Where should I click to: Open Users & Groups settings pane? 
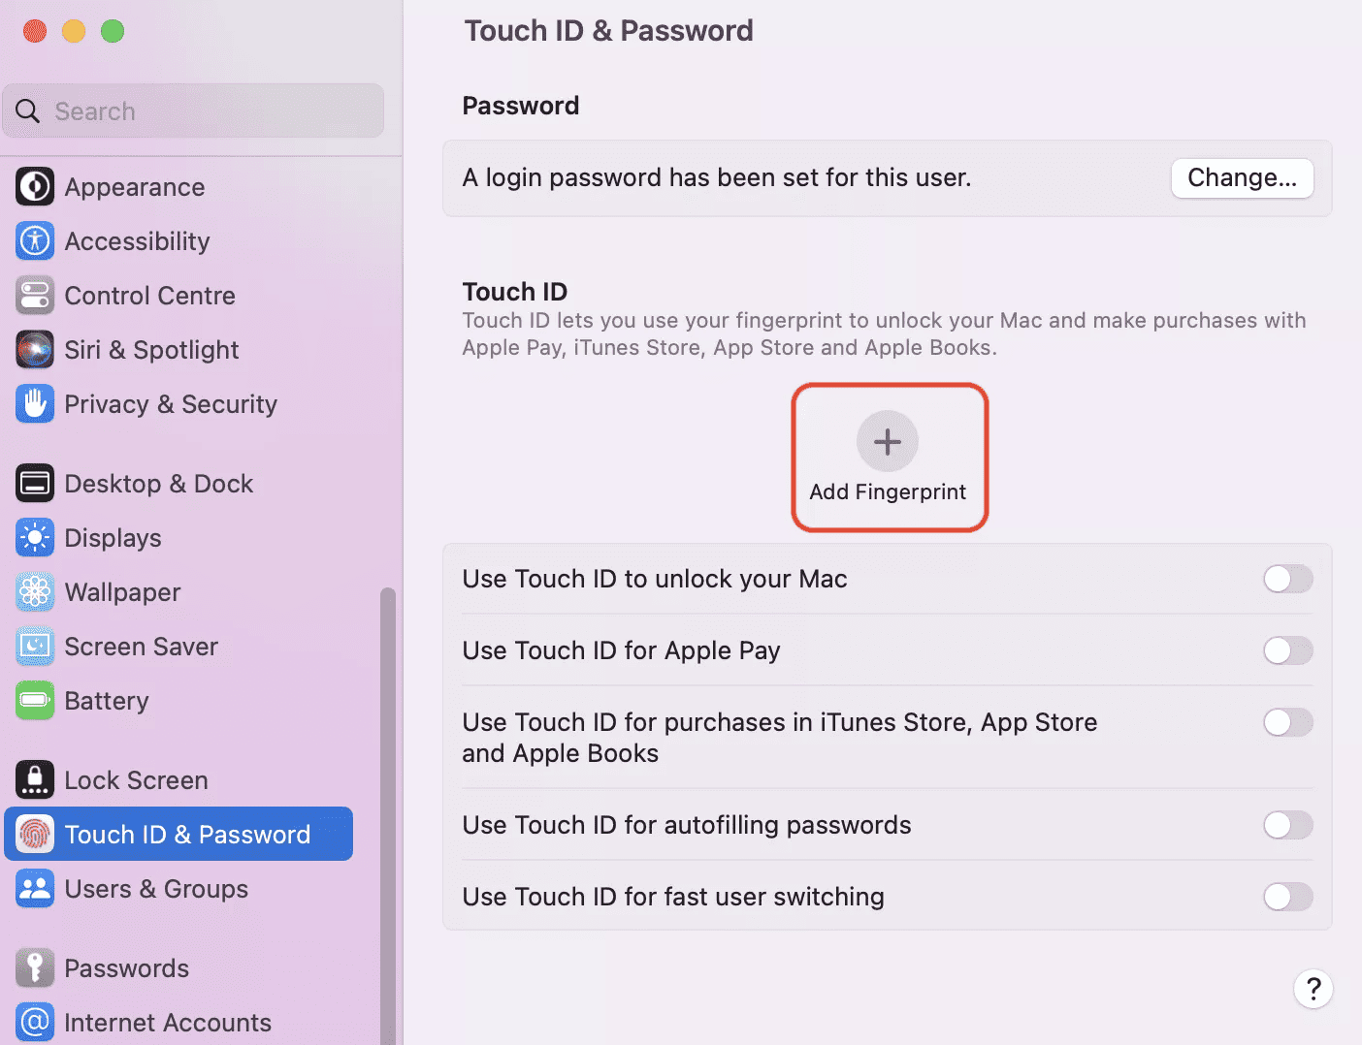[x=156, y=889]
